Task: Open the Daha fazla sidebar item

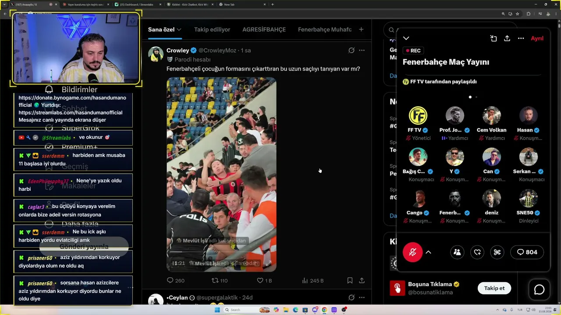Action: (x=71, y=224)
